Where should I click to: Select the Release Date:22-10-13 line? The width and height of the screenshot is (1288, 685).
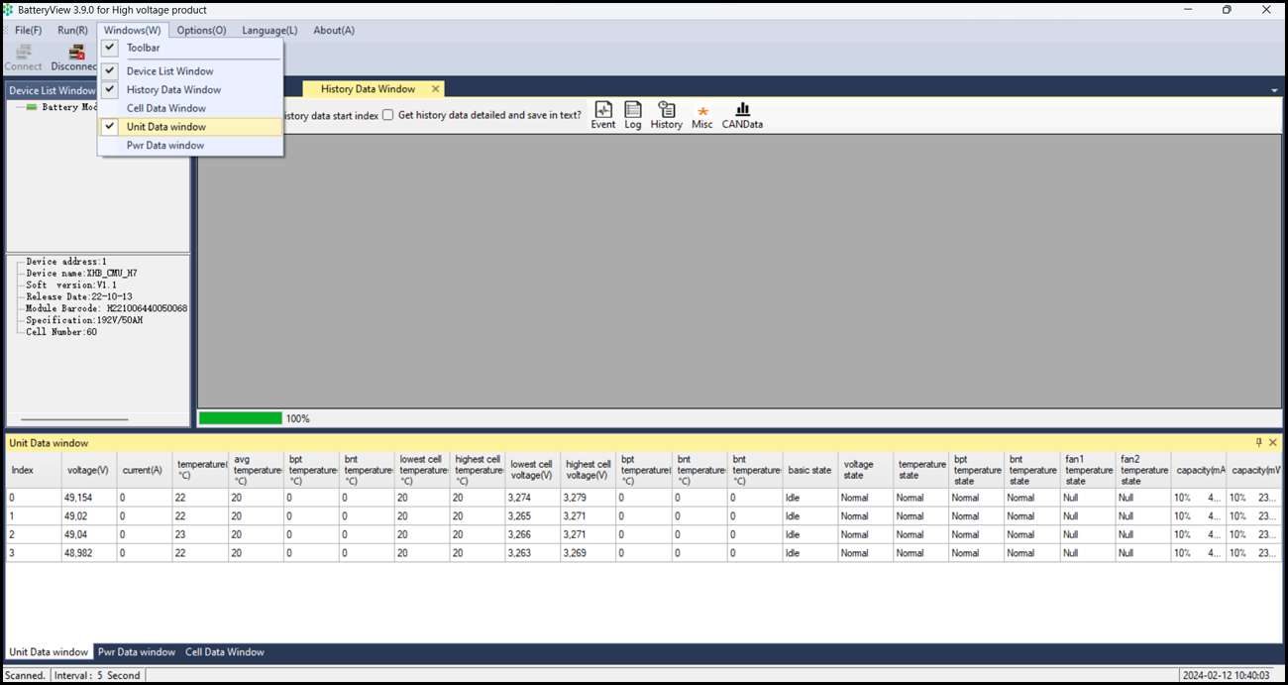click(79, 297)
